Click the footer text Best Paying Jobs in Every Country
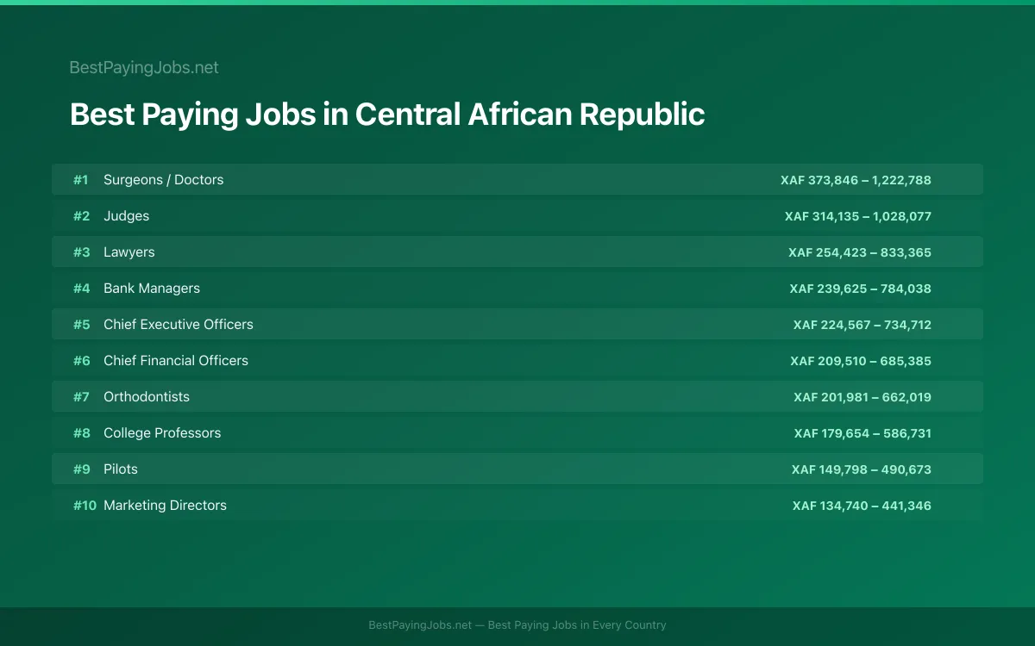Screen dimensions: 1035x646 pos(577,625)
